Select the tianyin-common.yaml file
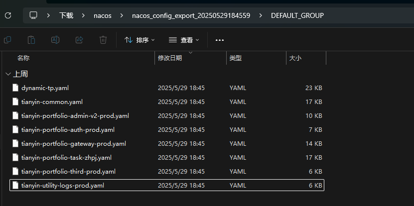The width and height of the screenshot is (414, 206). (x=52, y=102)
